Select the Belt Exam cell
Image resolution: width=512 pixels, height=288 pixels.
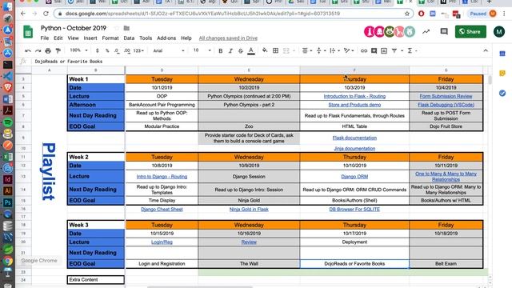(x=446, y=263)
